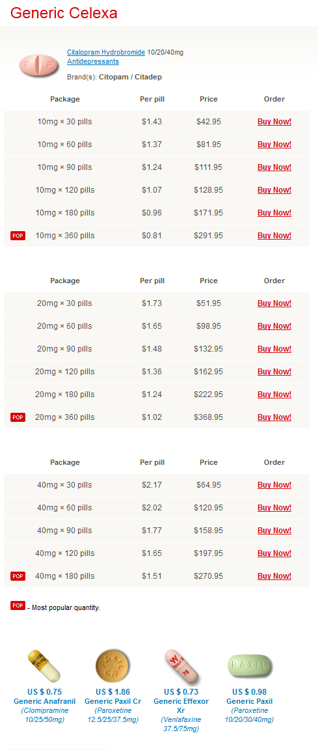Screen dimensions: 318x750
Task: Buy Now for 20mg × 360 pills
Action: pos(274,417)
